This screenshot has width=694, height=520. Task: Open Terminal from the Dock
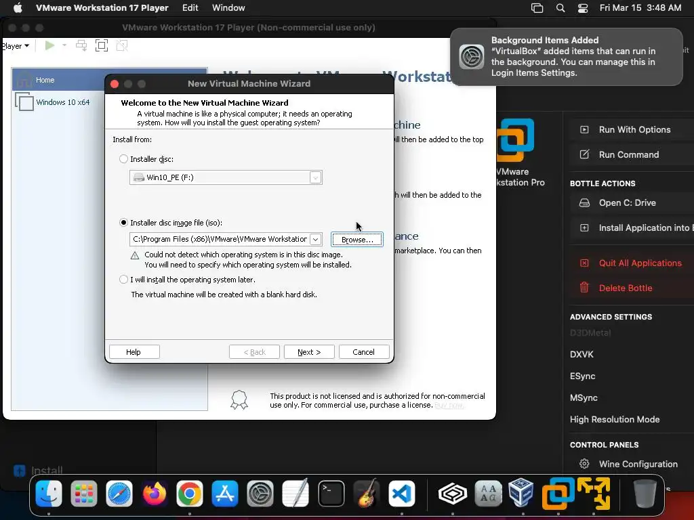click(331, 494)
